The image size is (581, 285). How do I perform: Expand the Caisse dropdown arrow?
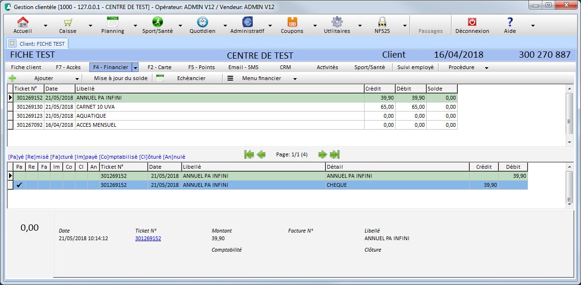[90, 25]
